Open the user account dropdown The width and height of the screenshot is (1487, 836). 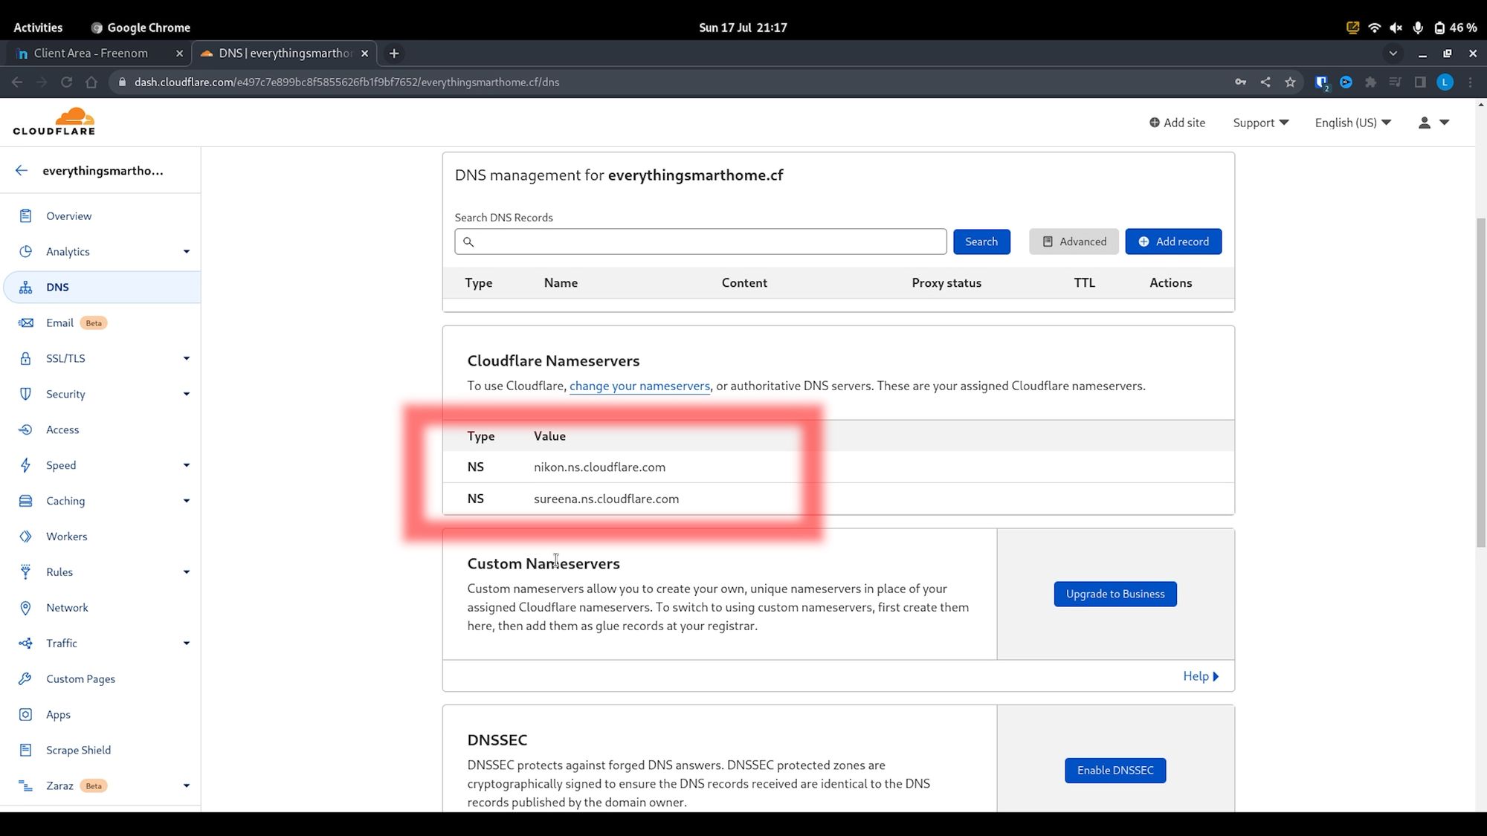(x=1434, y=123)
